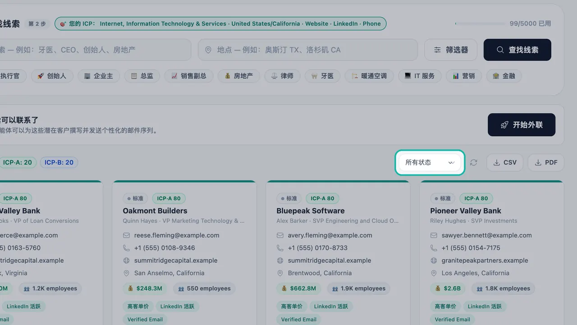Screen dimensions: 577x325
Task: Click reese.fleming@example.com email address
Action: (x=177, y=235)
